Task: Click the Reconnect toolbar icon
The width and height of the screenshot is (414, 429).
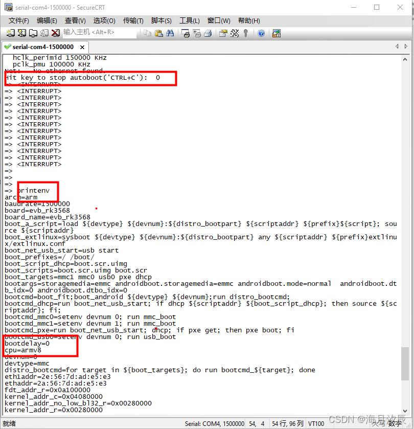Action: [x=45, y=33]
